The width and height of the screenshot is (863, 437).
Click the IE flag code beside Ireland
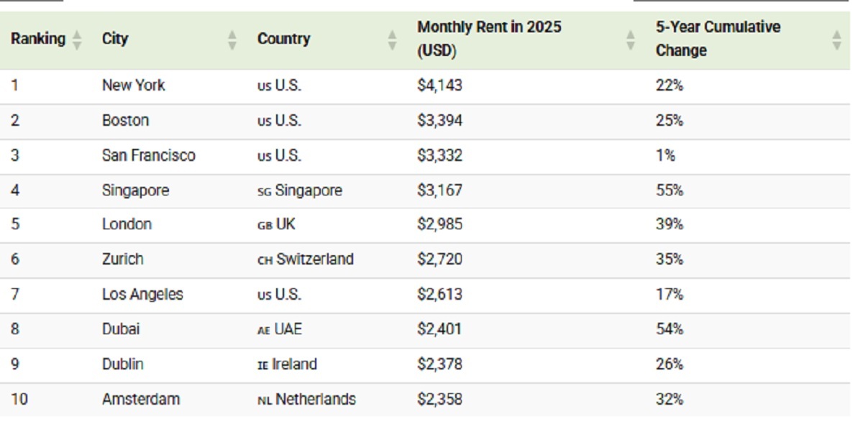pos(262,366)
